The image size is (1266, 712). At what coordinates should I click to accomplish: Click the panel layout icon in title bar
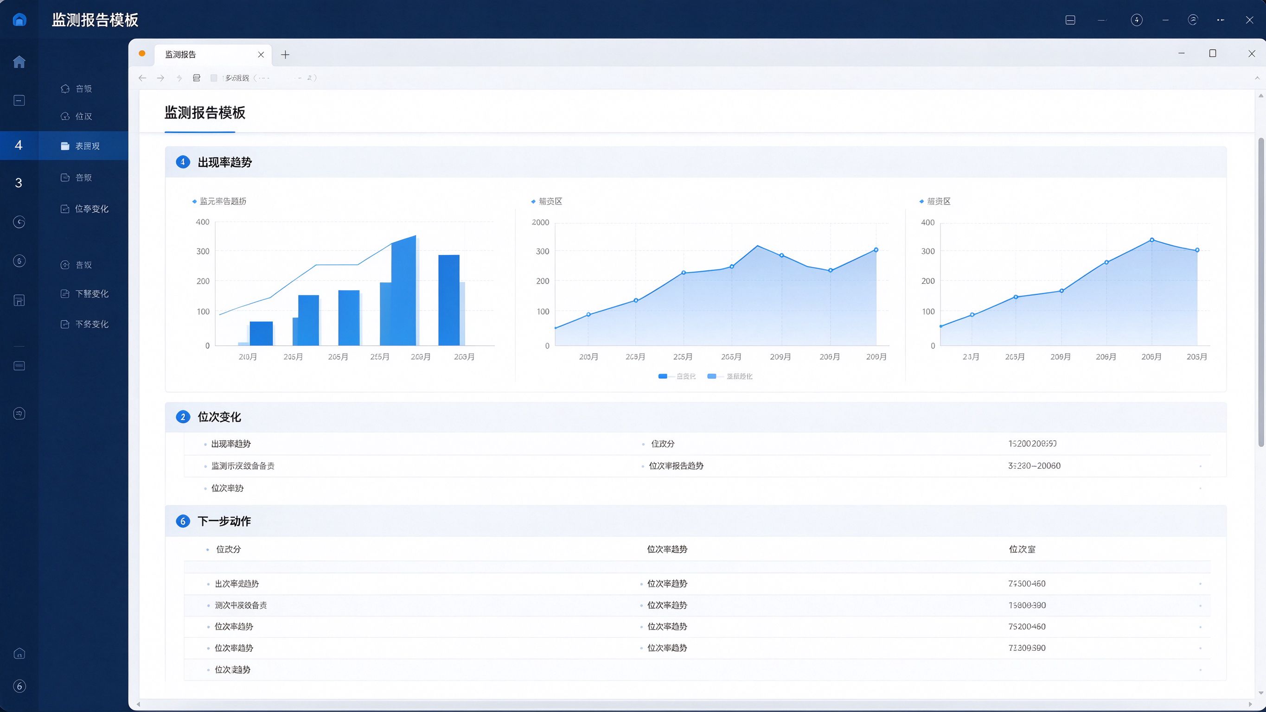[x=1070, y=19]
